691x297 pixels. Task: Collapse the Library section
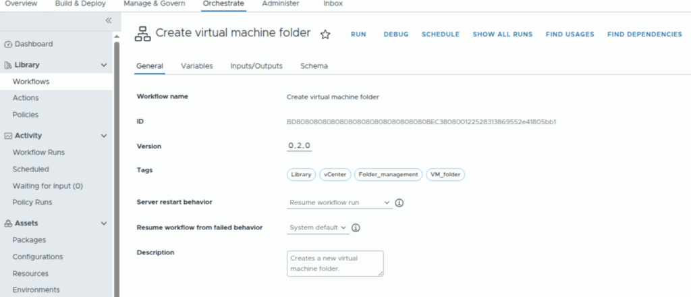click(104, 65)
